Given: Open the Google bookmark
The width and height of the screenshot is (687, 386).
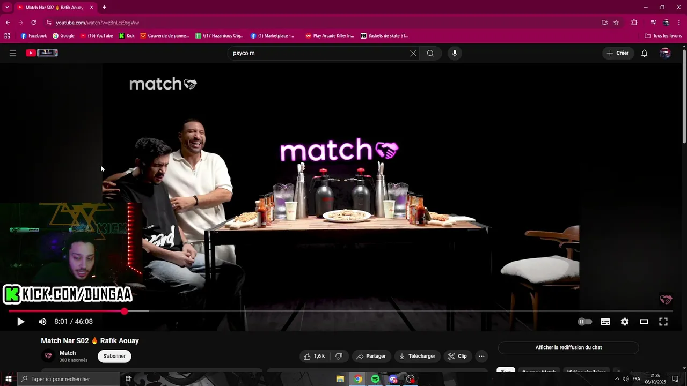Looking at the screenshot, I should tap(63, 36).
